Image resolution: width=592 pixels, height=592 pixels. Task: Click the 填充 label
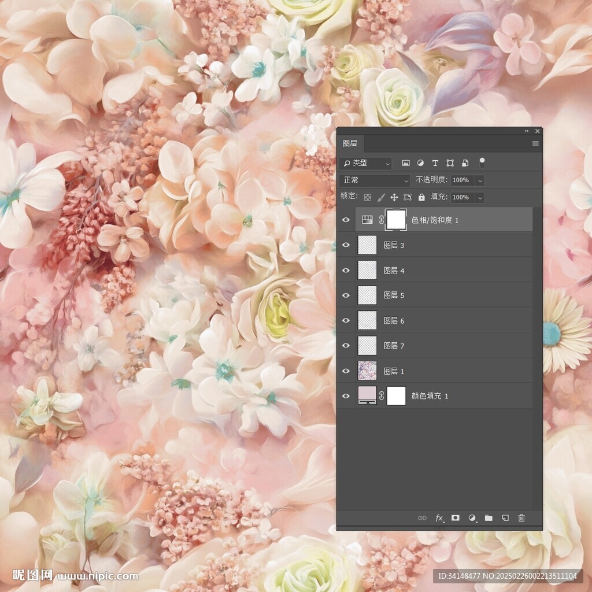[x=439, y=197]
